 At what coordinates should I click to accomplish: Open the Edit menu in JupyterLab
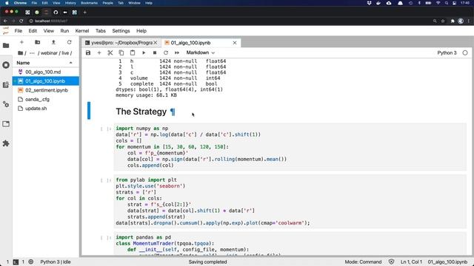[x=33, y=31]
